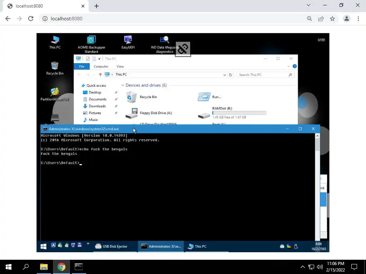Switch to Administrator cmd taskbar button
This screenshot has height=274, width=366.
point(161,247)
